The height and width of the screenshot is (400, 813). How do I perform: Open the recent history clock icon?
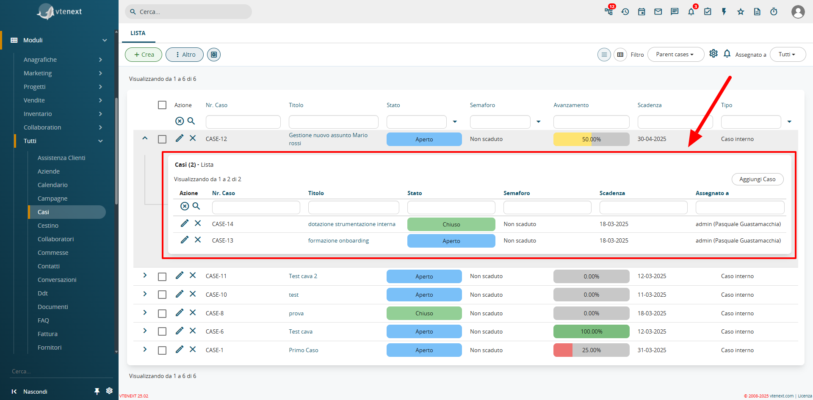(x=625, y=12)
